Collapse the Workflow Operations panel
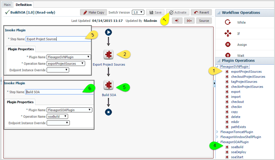 [219, 13]
